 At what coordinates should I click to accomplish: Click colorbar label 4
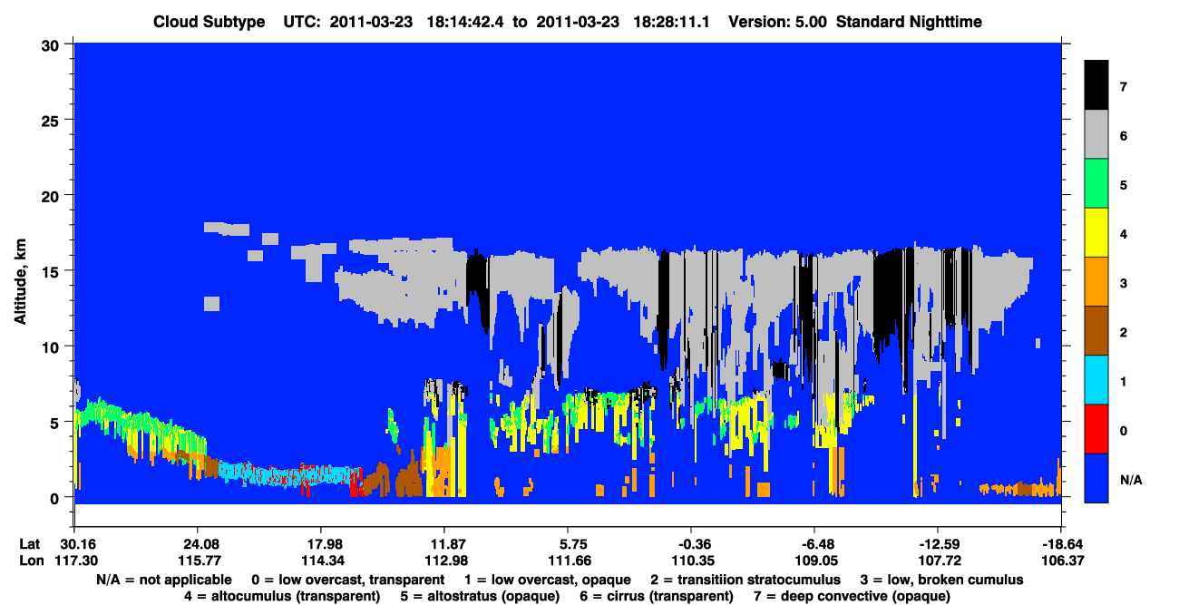click(x=1123, y=234)
